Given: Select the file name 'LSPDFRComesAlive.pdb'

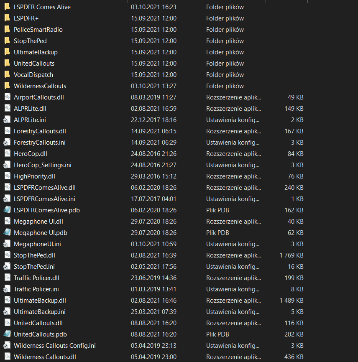Looking at the screenshot, I should 47,210.
